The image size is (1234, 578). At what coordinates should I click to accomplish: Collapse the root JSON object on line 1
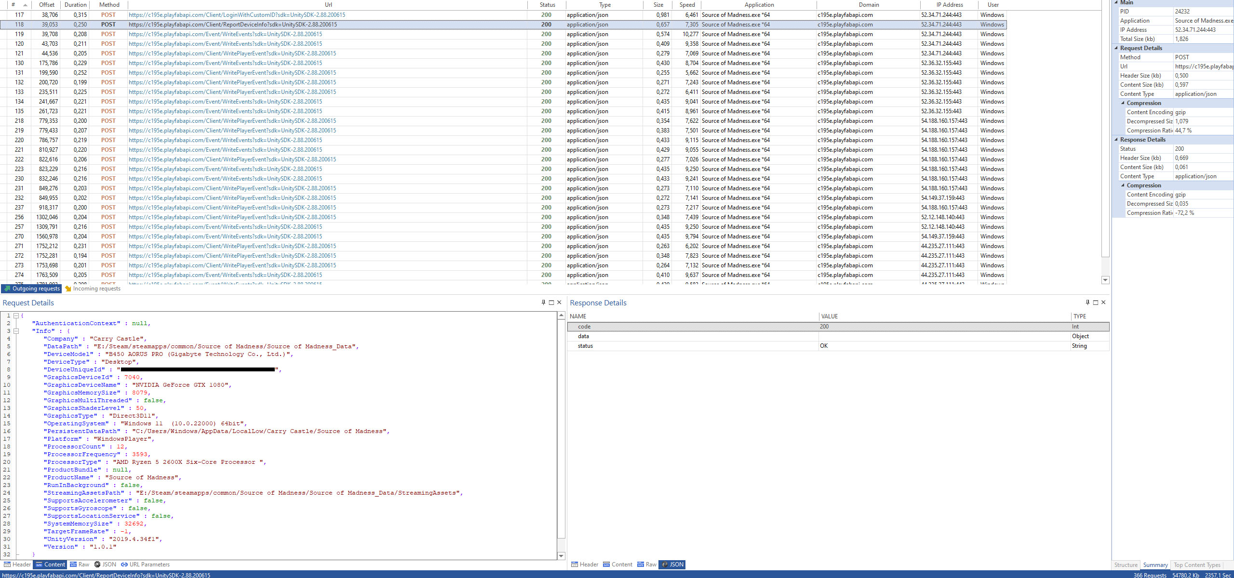16,316
